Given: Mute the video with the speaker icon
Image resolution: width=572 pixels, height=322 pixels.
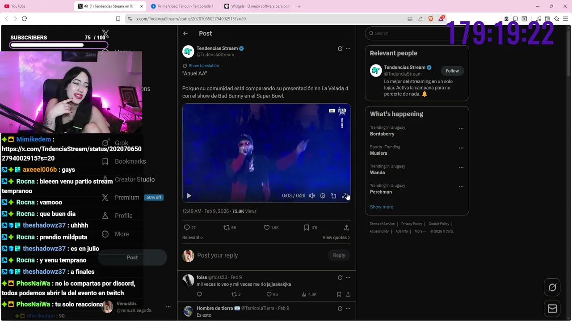Looking at the screenshot, I should pyautogui.click(x=312, y=196).
